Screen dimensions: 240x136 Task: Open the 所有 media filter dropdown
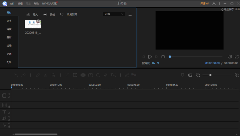point(114,14)
